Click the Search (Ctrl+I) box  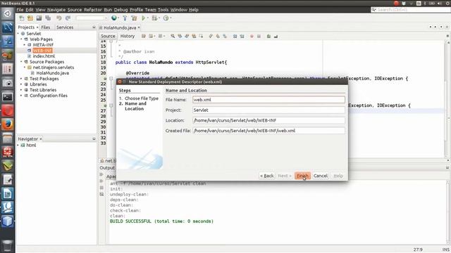point(410,10)
